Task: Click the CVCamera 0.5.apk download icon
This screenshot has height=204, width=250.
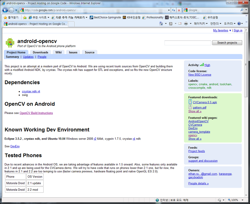Action: 190,102
